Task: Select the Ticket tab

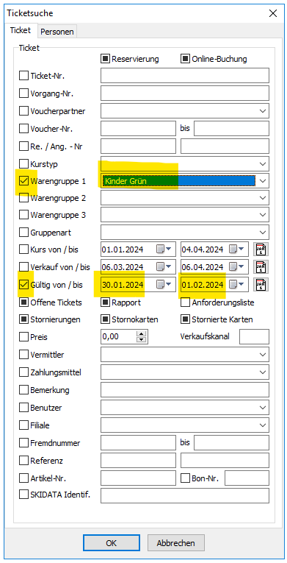Action: pos(21,30)
